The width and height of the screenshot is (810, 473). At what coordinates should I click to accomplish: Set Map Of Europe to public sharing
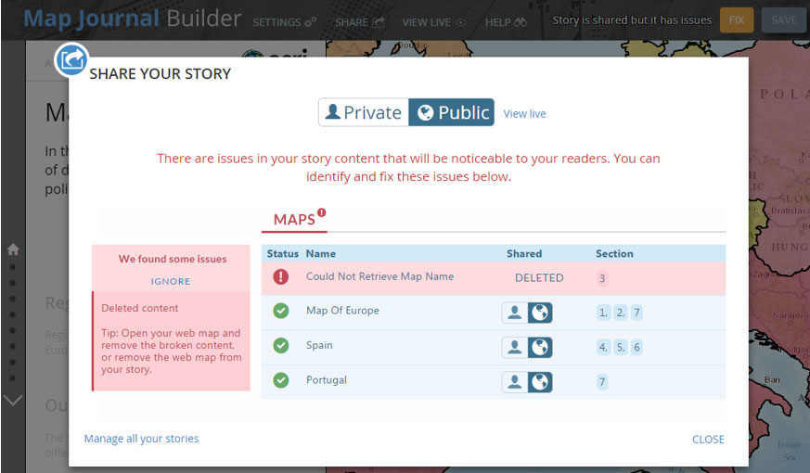click(540, 313)
